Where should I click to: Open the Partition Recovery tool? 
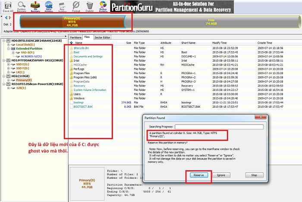(22, 7)
